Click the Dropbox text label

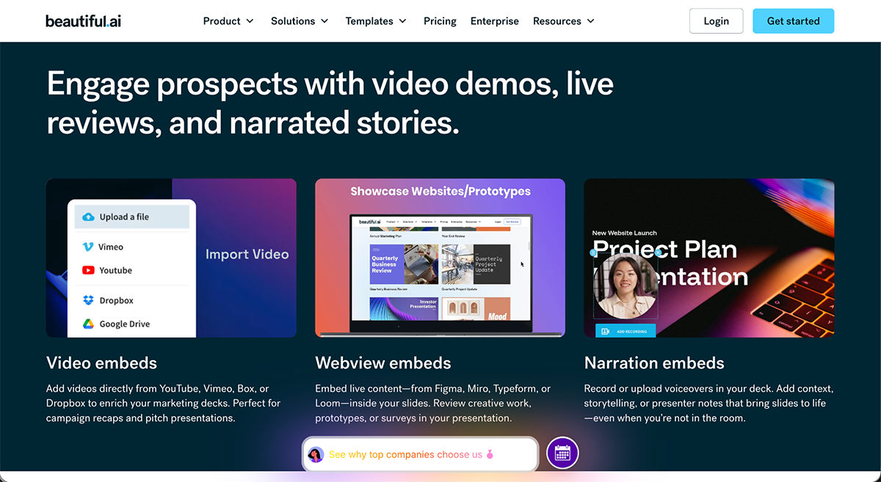click(117, 300)
